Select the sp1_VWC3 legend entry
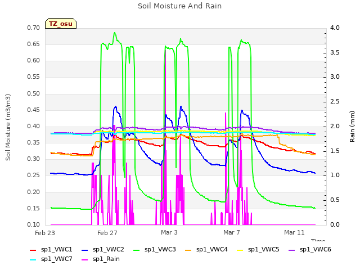The image size is (360, 270). tap(155, 249)
